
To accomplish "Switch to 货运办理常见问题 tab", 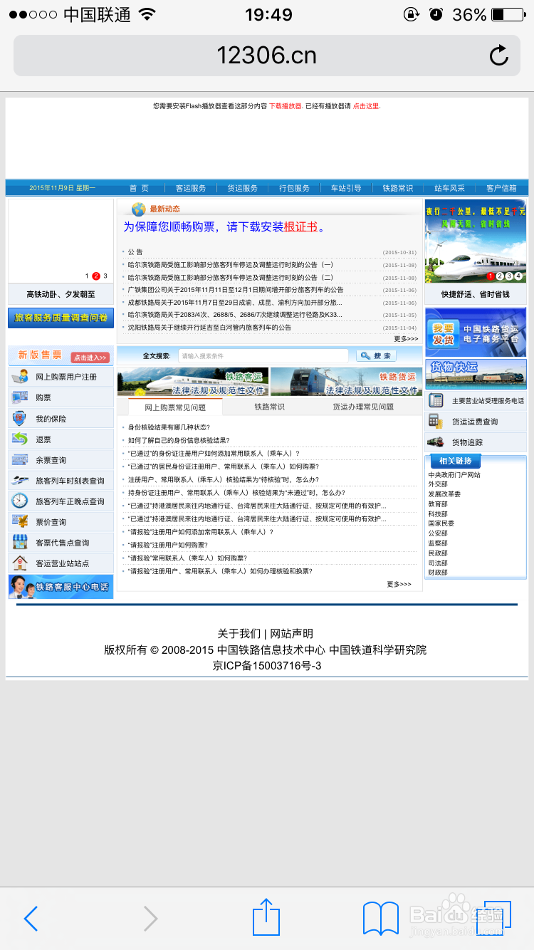I will [x=363, y=407].
